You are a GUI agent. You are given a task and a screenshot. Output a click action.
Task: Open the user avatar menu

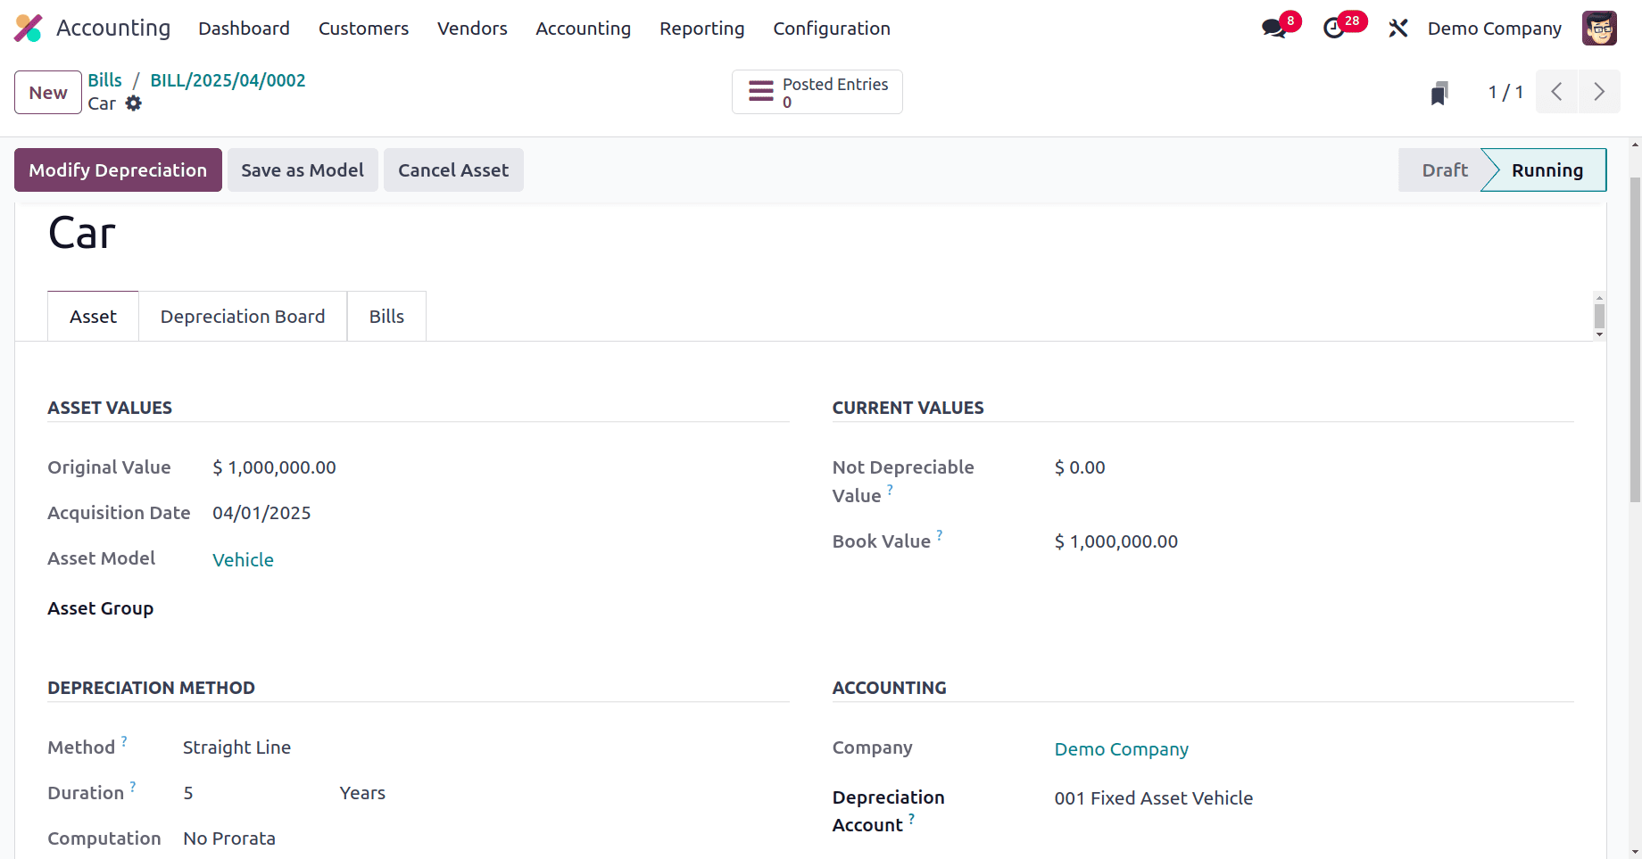(1599, 29)
